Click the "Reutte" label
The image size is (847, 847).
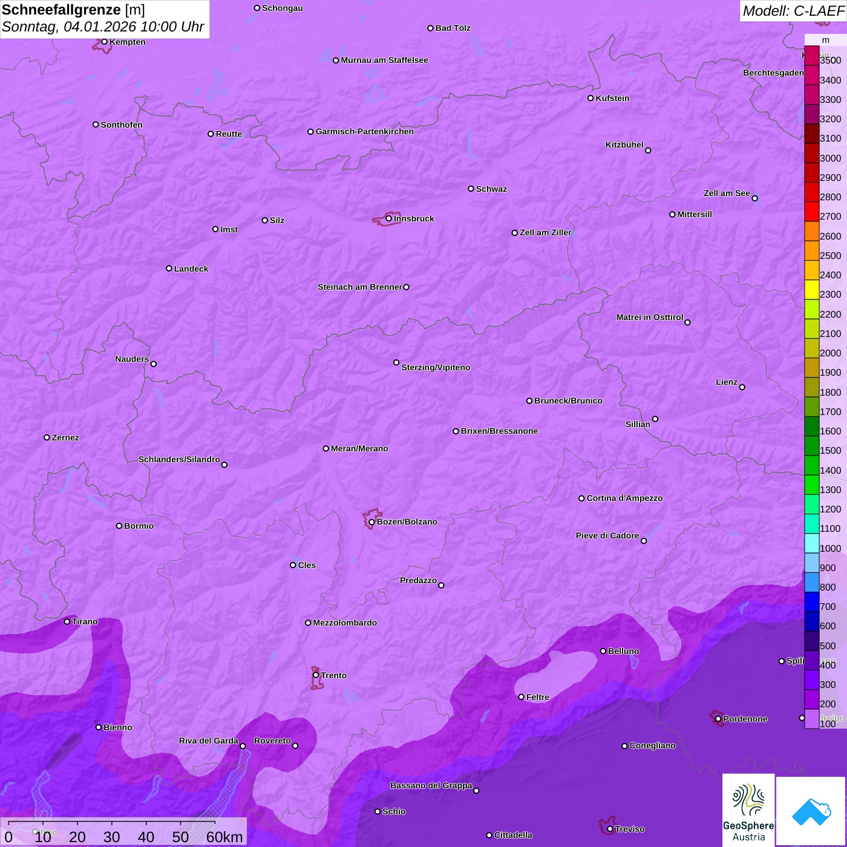coord(229,134)
